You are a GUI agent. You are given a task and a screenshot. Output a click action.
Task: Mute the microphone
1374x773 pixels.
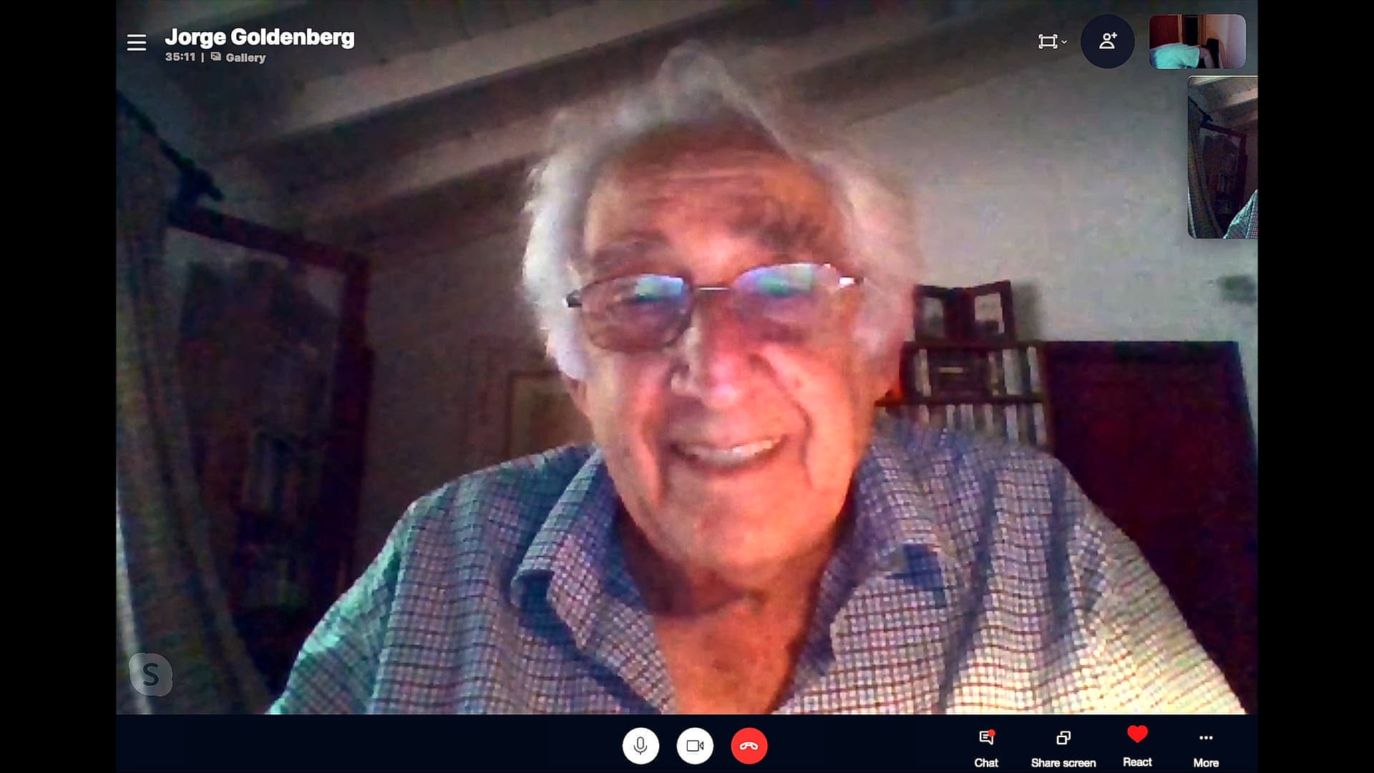[640, 746]
